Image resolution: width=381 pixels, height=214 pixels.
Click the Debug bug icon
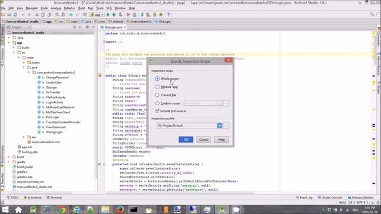tap(114, 15)
